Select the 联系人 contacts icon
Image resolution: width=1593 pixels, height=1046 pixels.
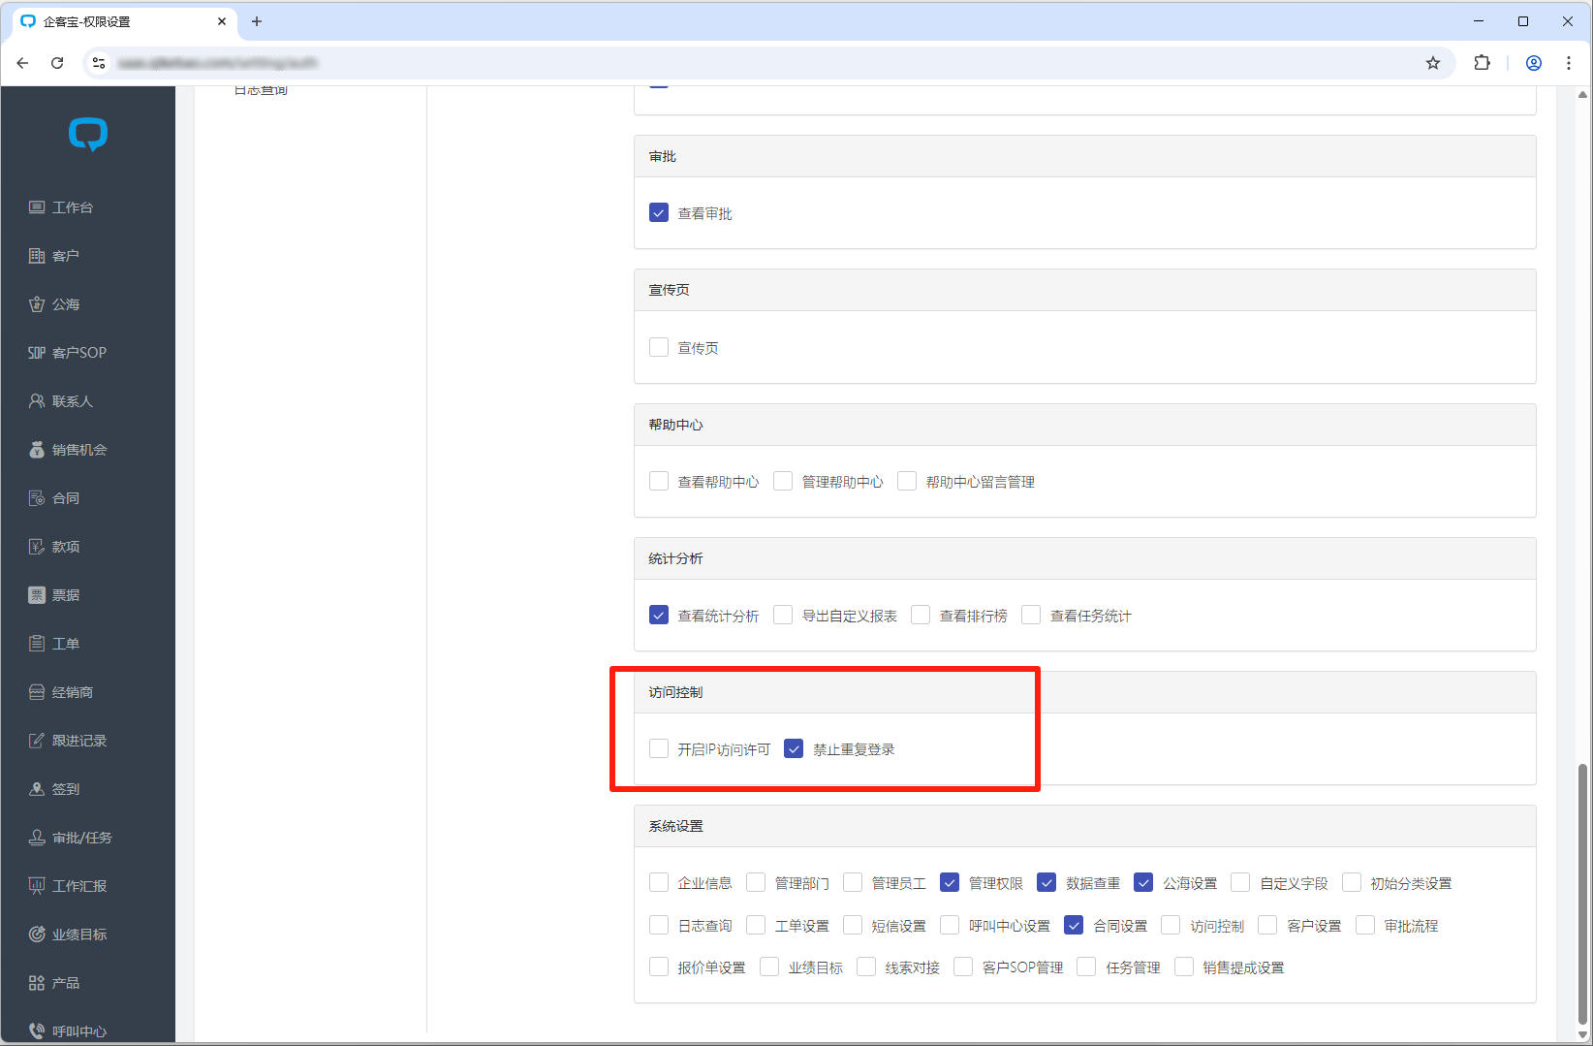point(37,401)
